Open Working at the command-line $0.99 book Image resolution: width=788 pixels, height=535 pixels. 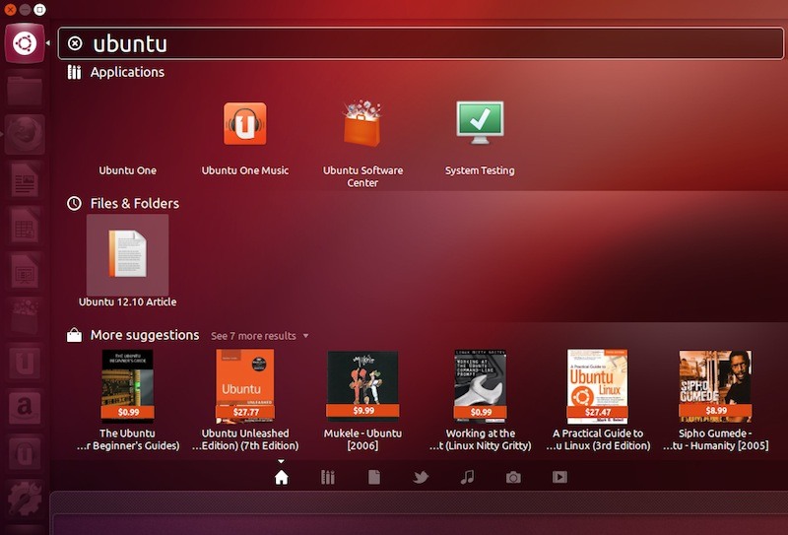coord(480,386)
